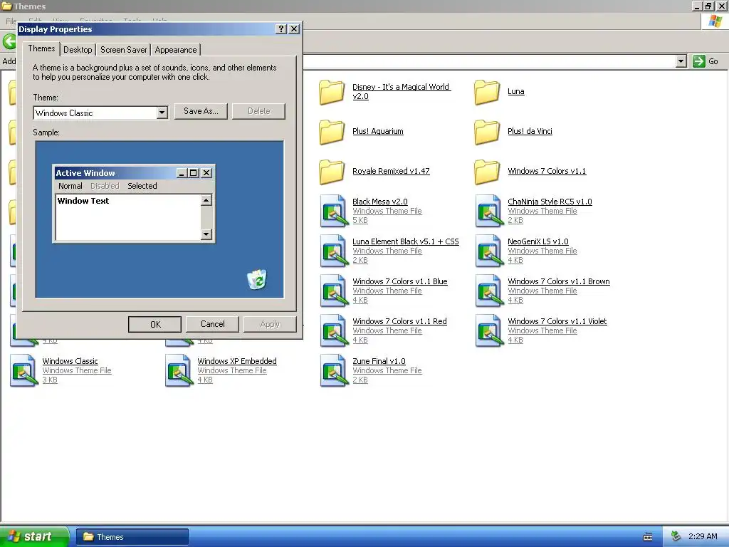This screenshot has height=547, width=729.
Task: Click the Save As... button
Action: [x=201, y=111]
